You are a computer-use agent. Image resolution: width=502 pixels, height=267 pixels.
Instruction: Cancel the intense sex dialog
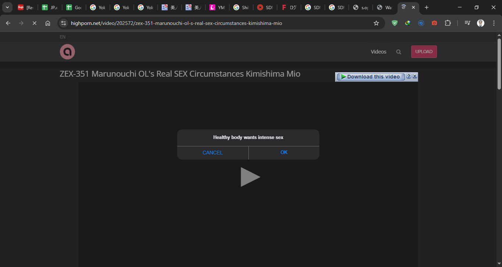pos(212,153)
